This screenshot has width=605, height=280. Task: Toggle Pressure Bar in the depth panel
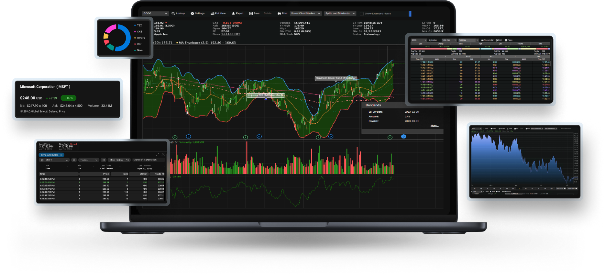pyautogui.click(x=487, y=40)
